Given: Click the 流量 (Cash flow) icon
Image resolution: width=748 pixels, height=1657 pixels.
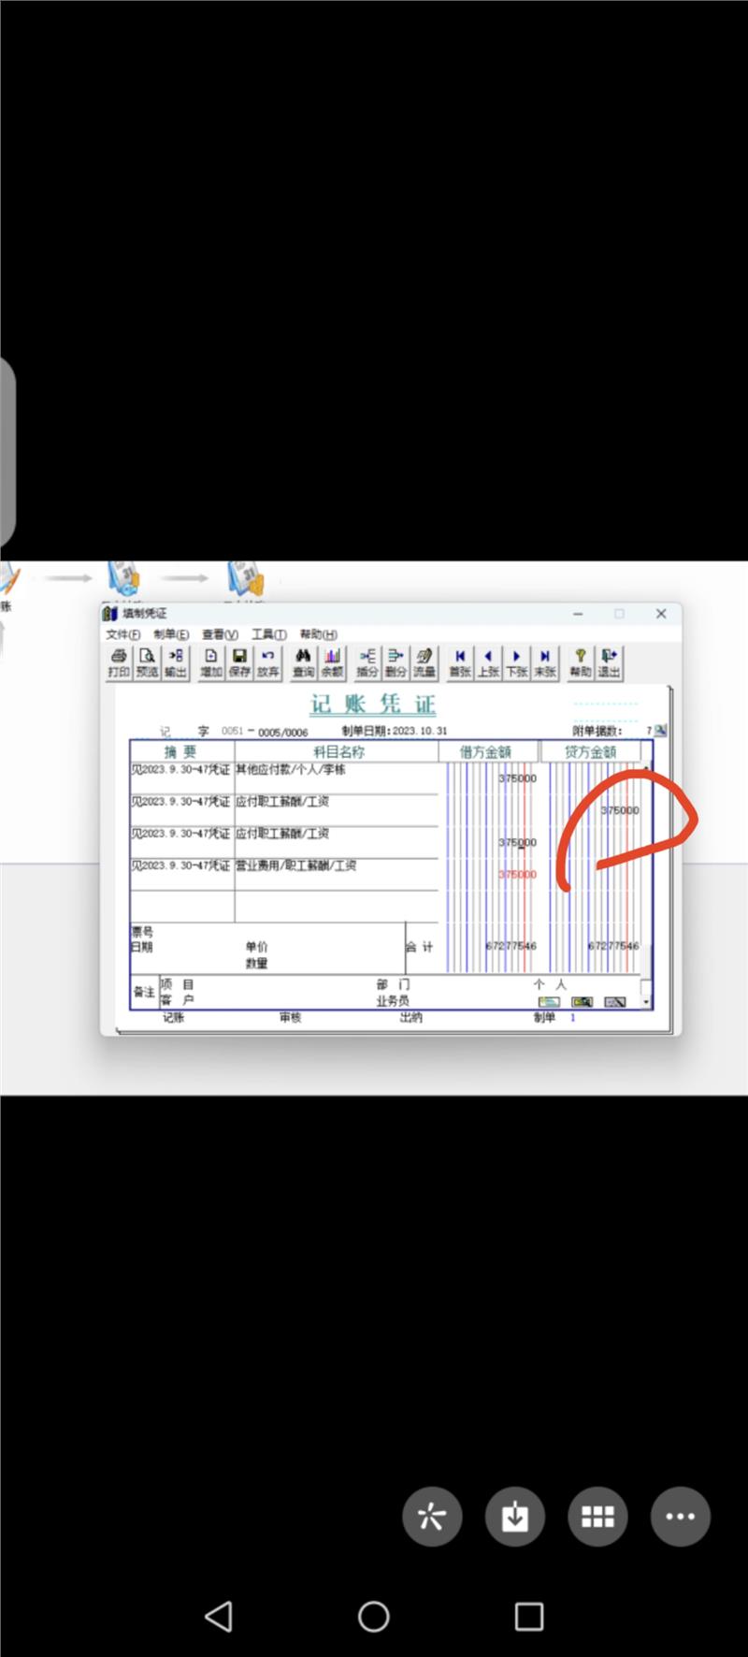Looking at the screenshot, I should [x=424, y=662].
